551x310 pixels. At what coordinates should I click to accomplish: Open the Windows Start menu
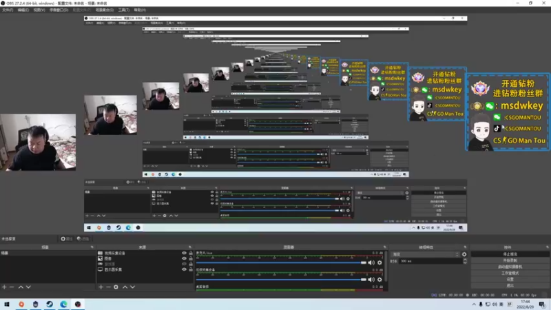point(7,304)
